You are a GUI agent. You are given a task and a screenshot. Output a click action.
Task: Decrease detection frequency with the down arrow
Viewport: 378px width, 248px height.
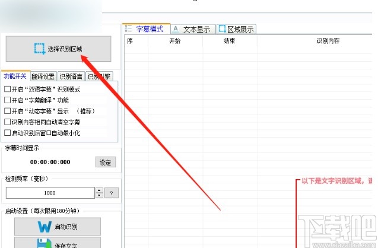[99, 195]
